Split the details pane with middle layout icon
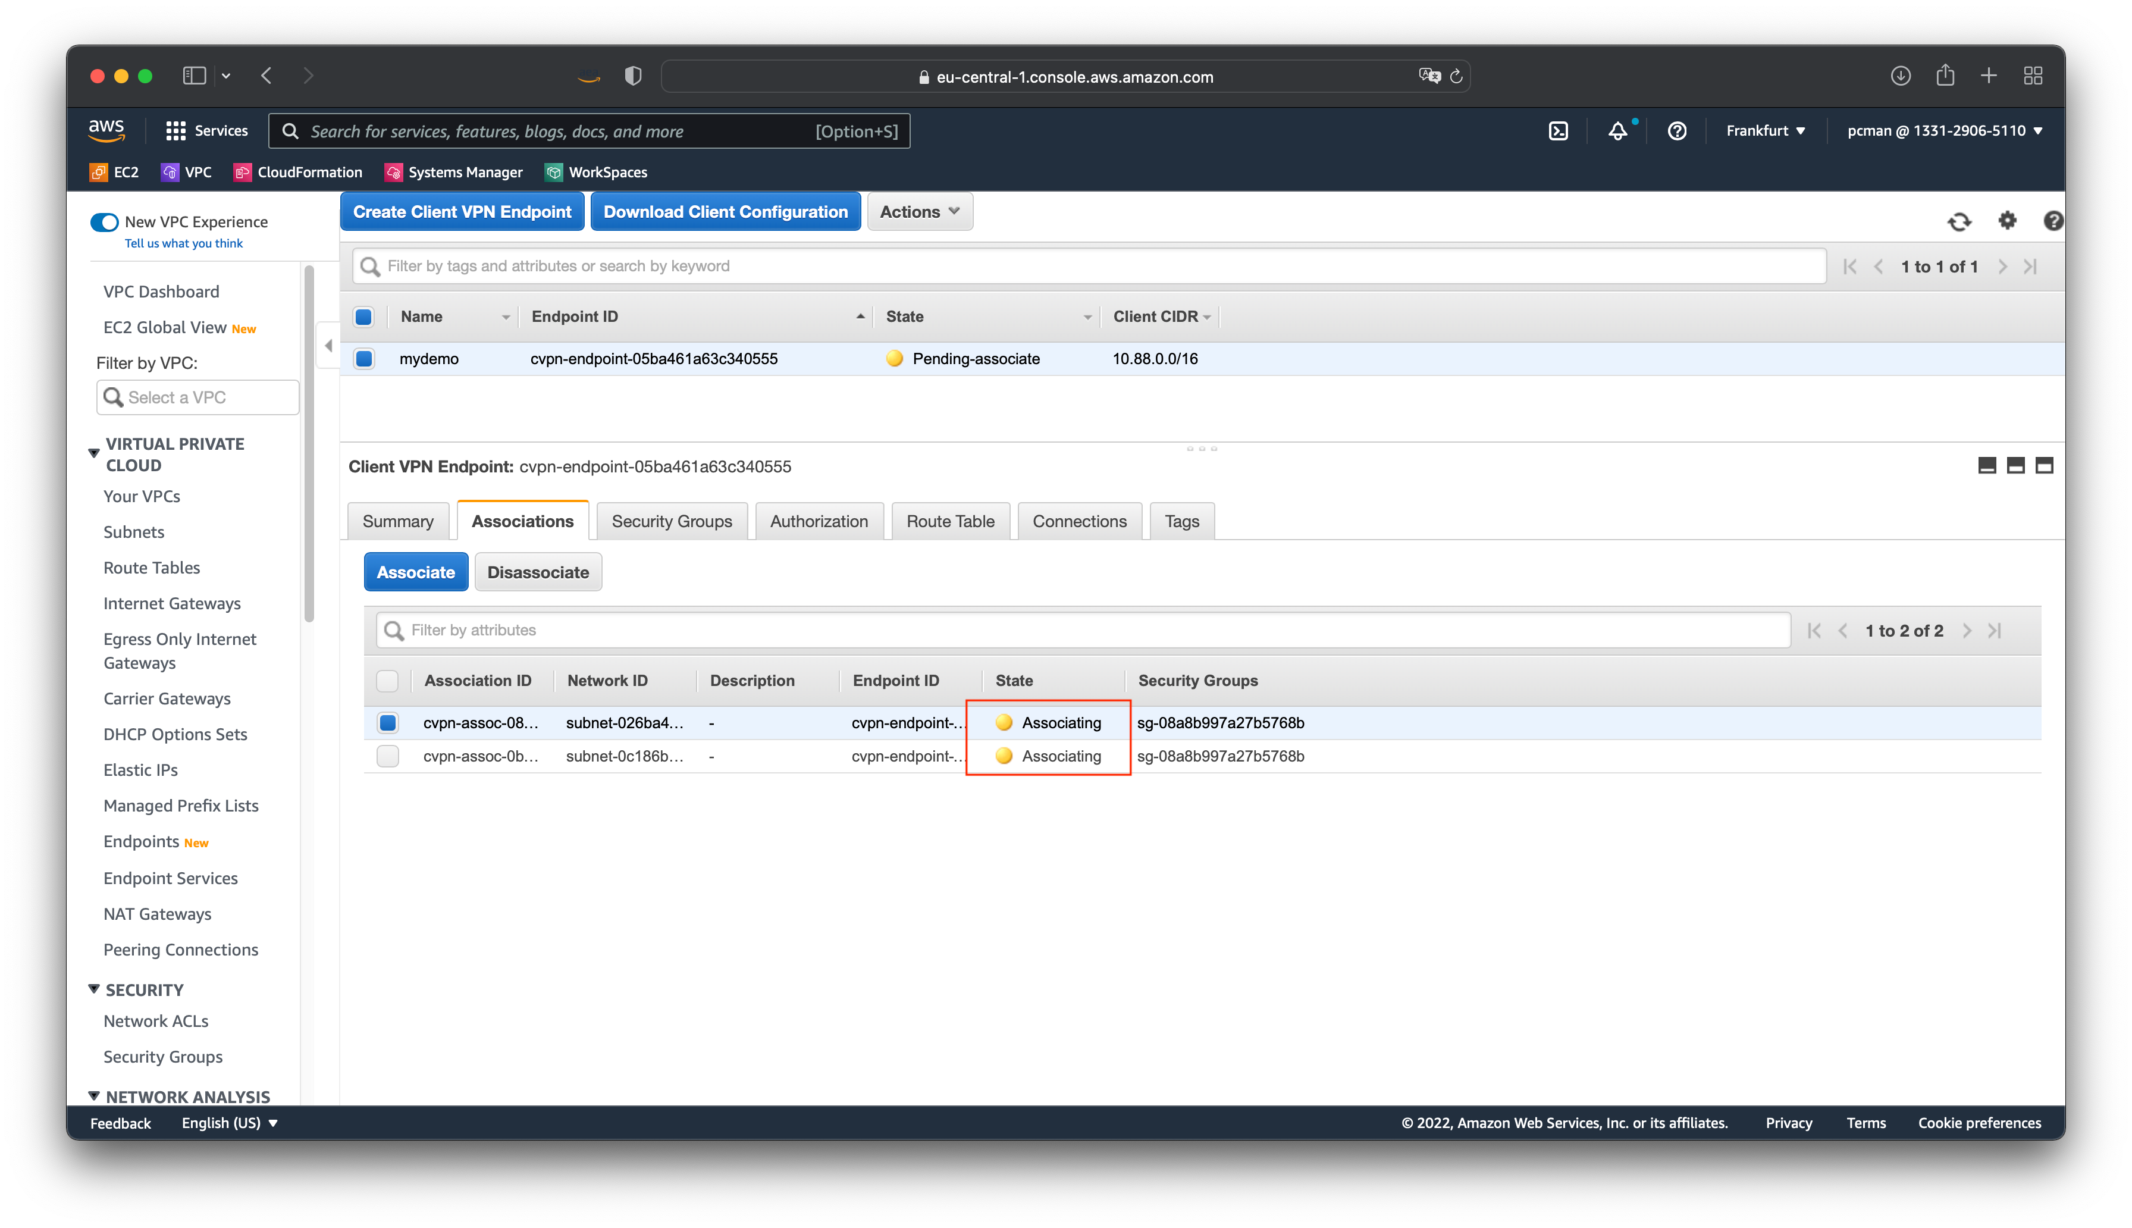Screen dimensions: 2132x1228 pyautogui.click(x=2015, y=466)
